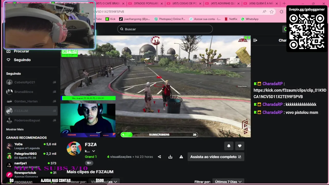Click the Procurar sidebar icon
The height and width of the screenshot is (185, 329).
8,51
